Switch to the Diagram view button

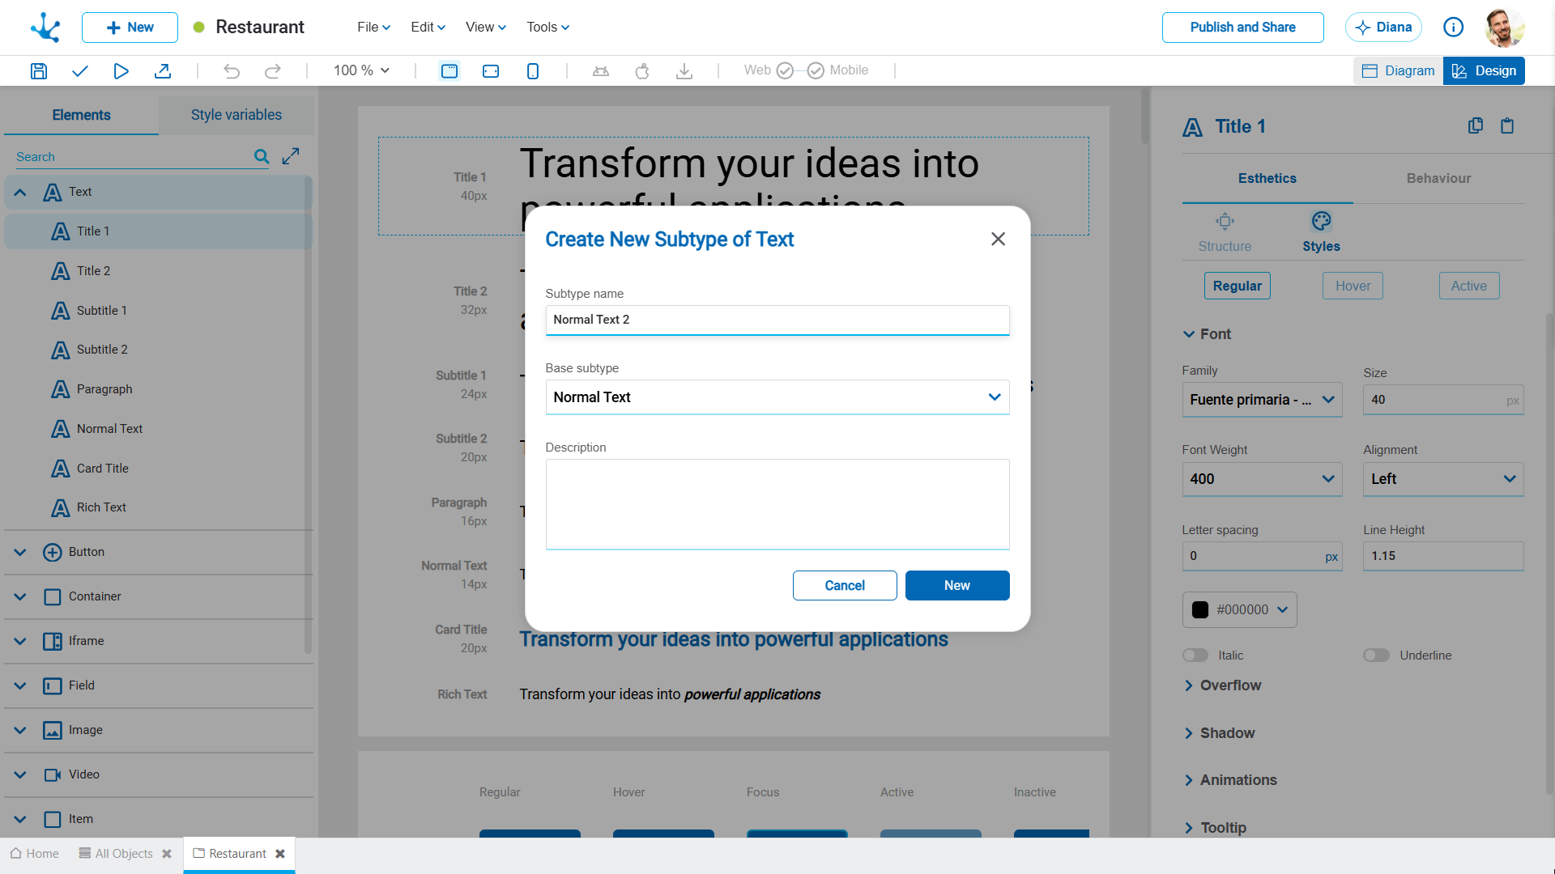(1399, 71)
